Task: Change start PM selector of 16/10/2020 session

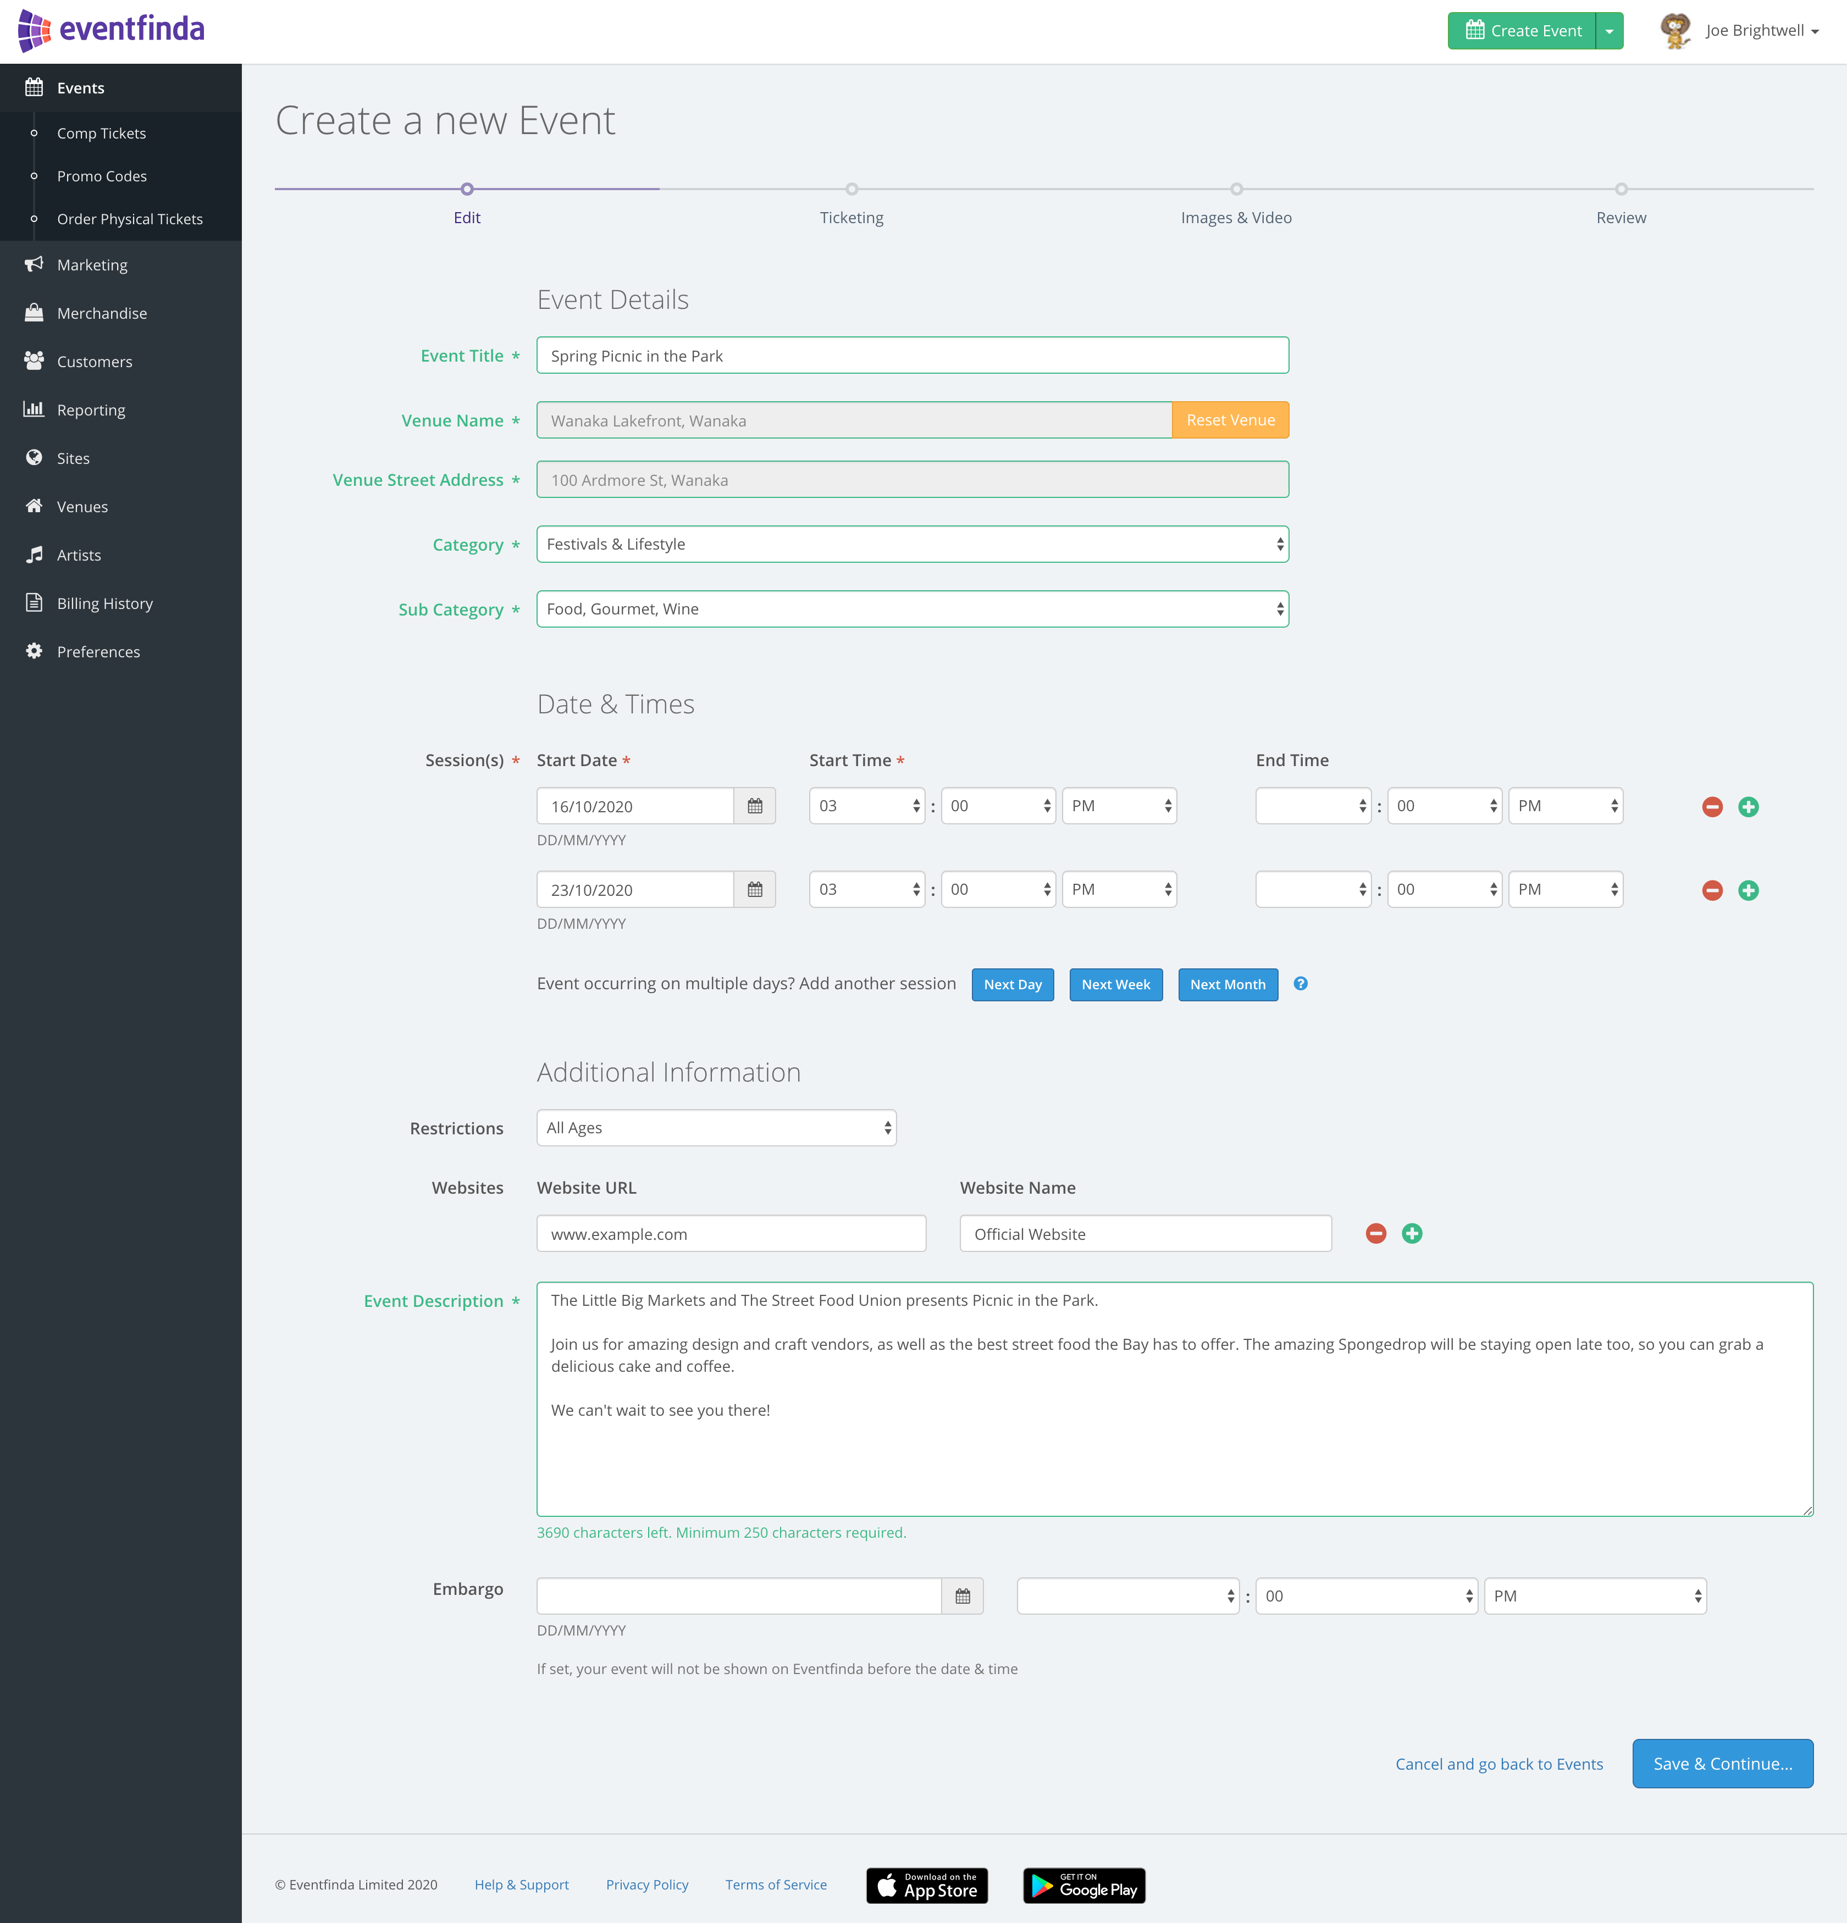Action: (1120, 806)
